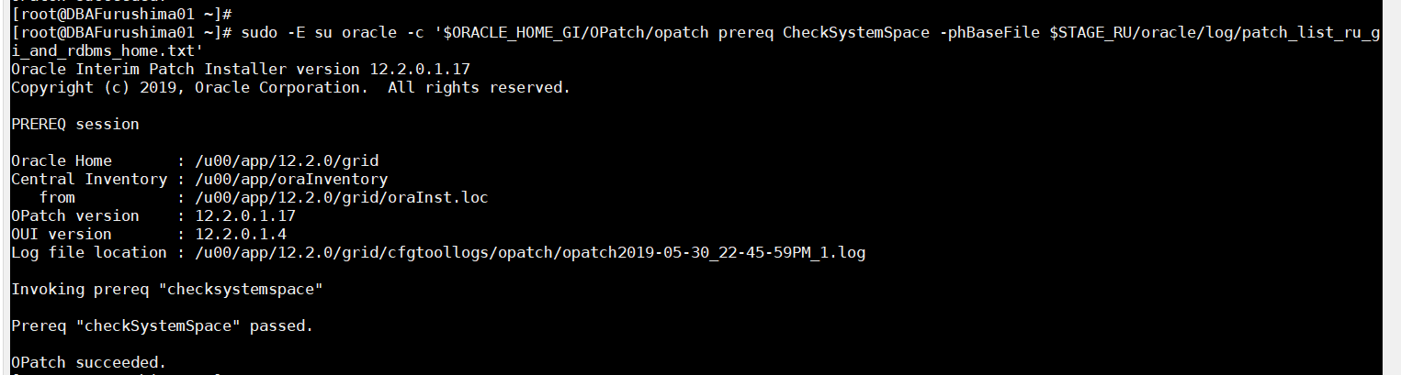Click the PREREQ session heading text
This screenshot has width=1401, height=375.
75,125
